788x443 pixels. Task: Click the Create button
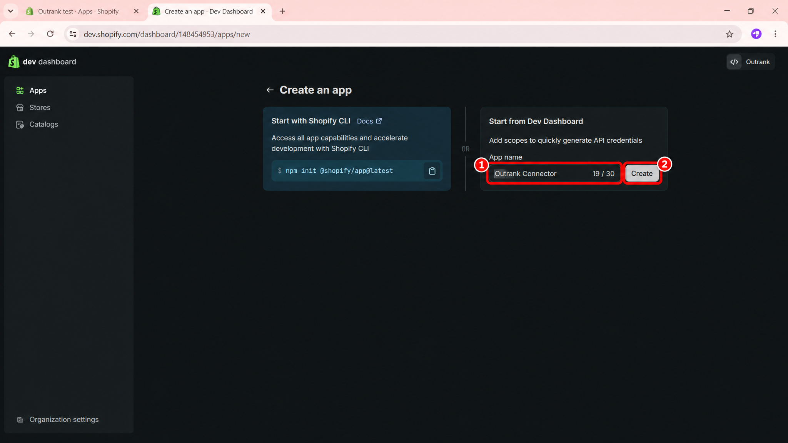pos(642,173)
